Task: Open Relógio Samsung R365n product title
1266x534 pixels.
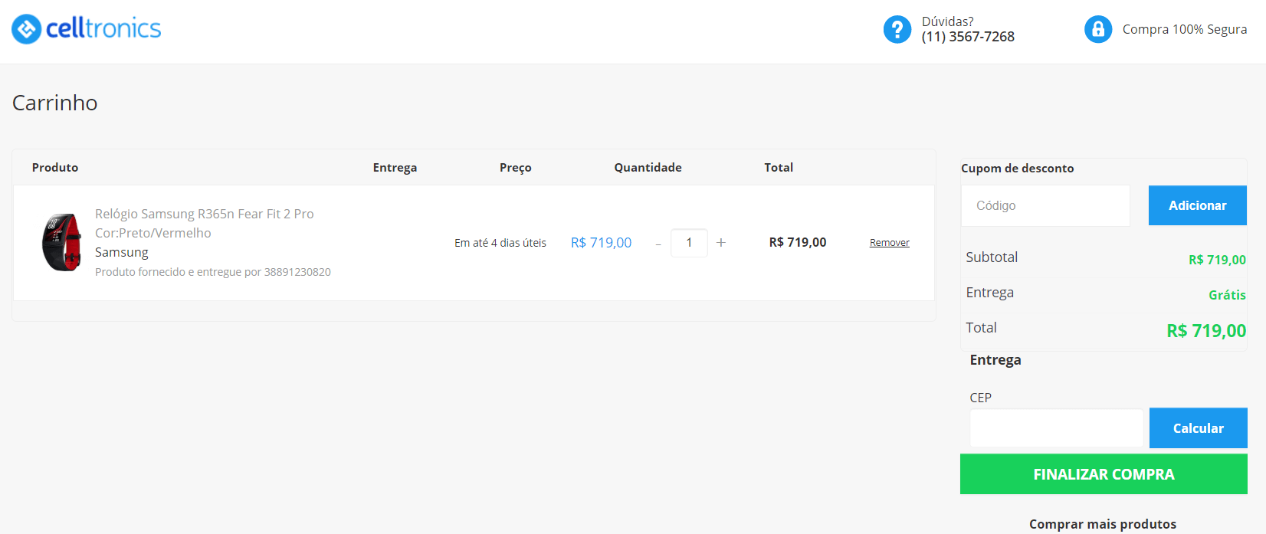Action: [x=204, y=214]
